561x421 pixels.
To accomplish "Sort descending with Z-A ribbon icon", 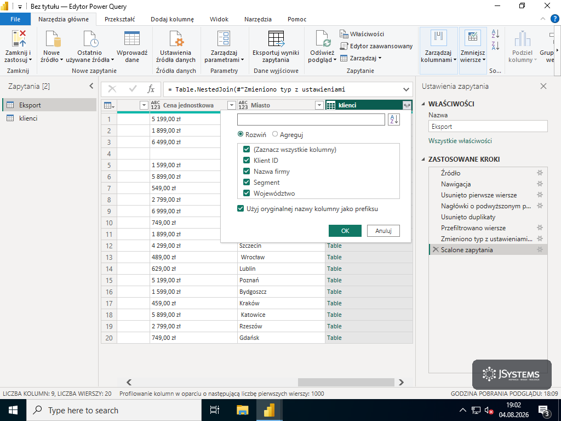I will tap(495, 45).
